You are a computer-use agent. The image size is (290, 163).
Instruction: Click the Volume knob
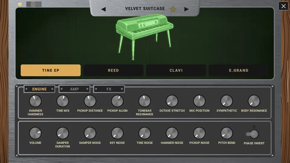tap(35, 133)
